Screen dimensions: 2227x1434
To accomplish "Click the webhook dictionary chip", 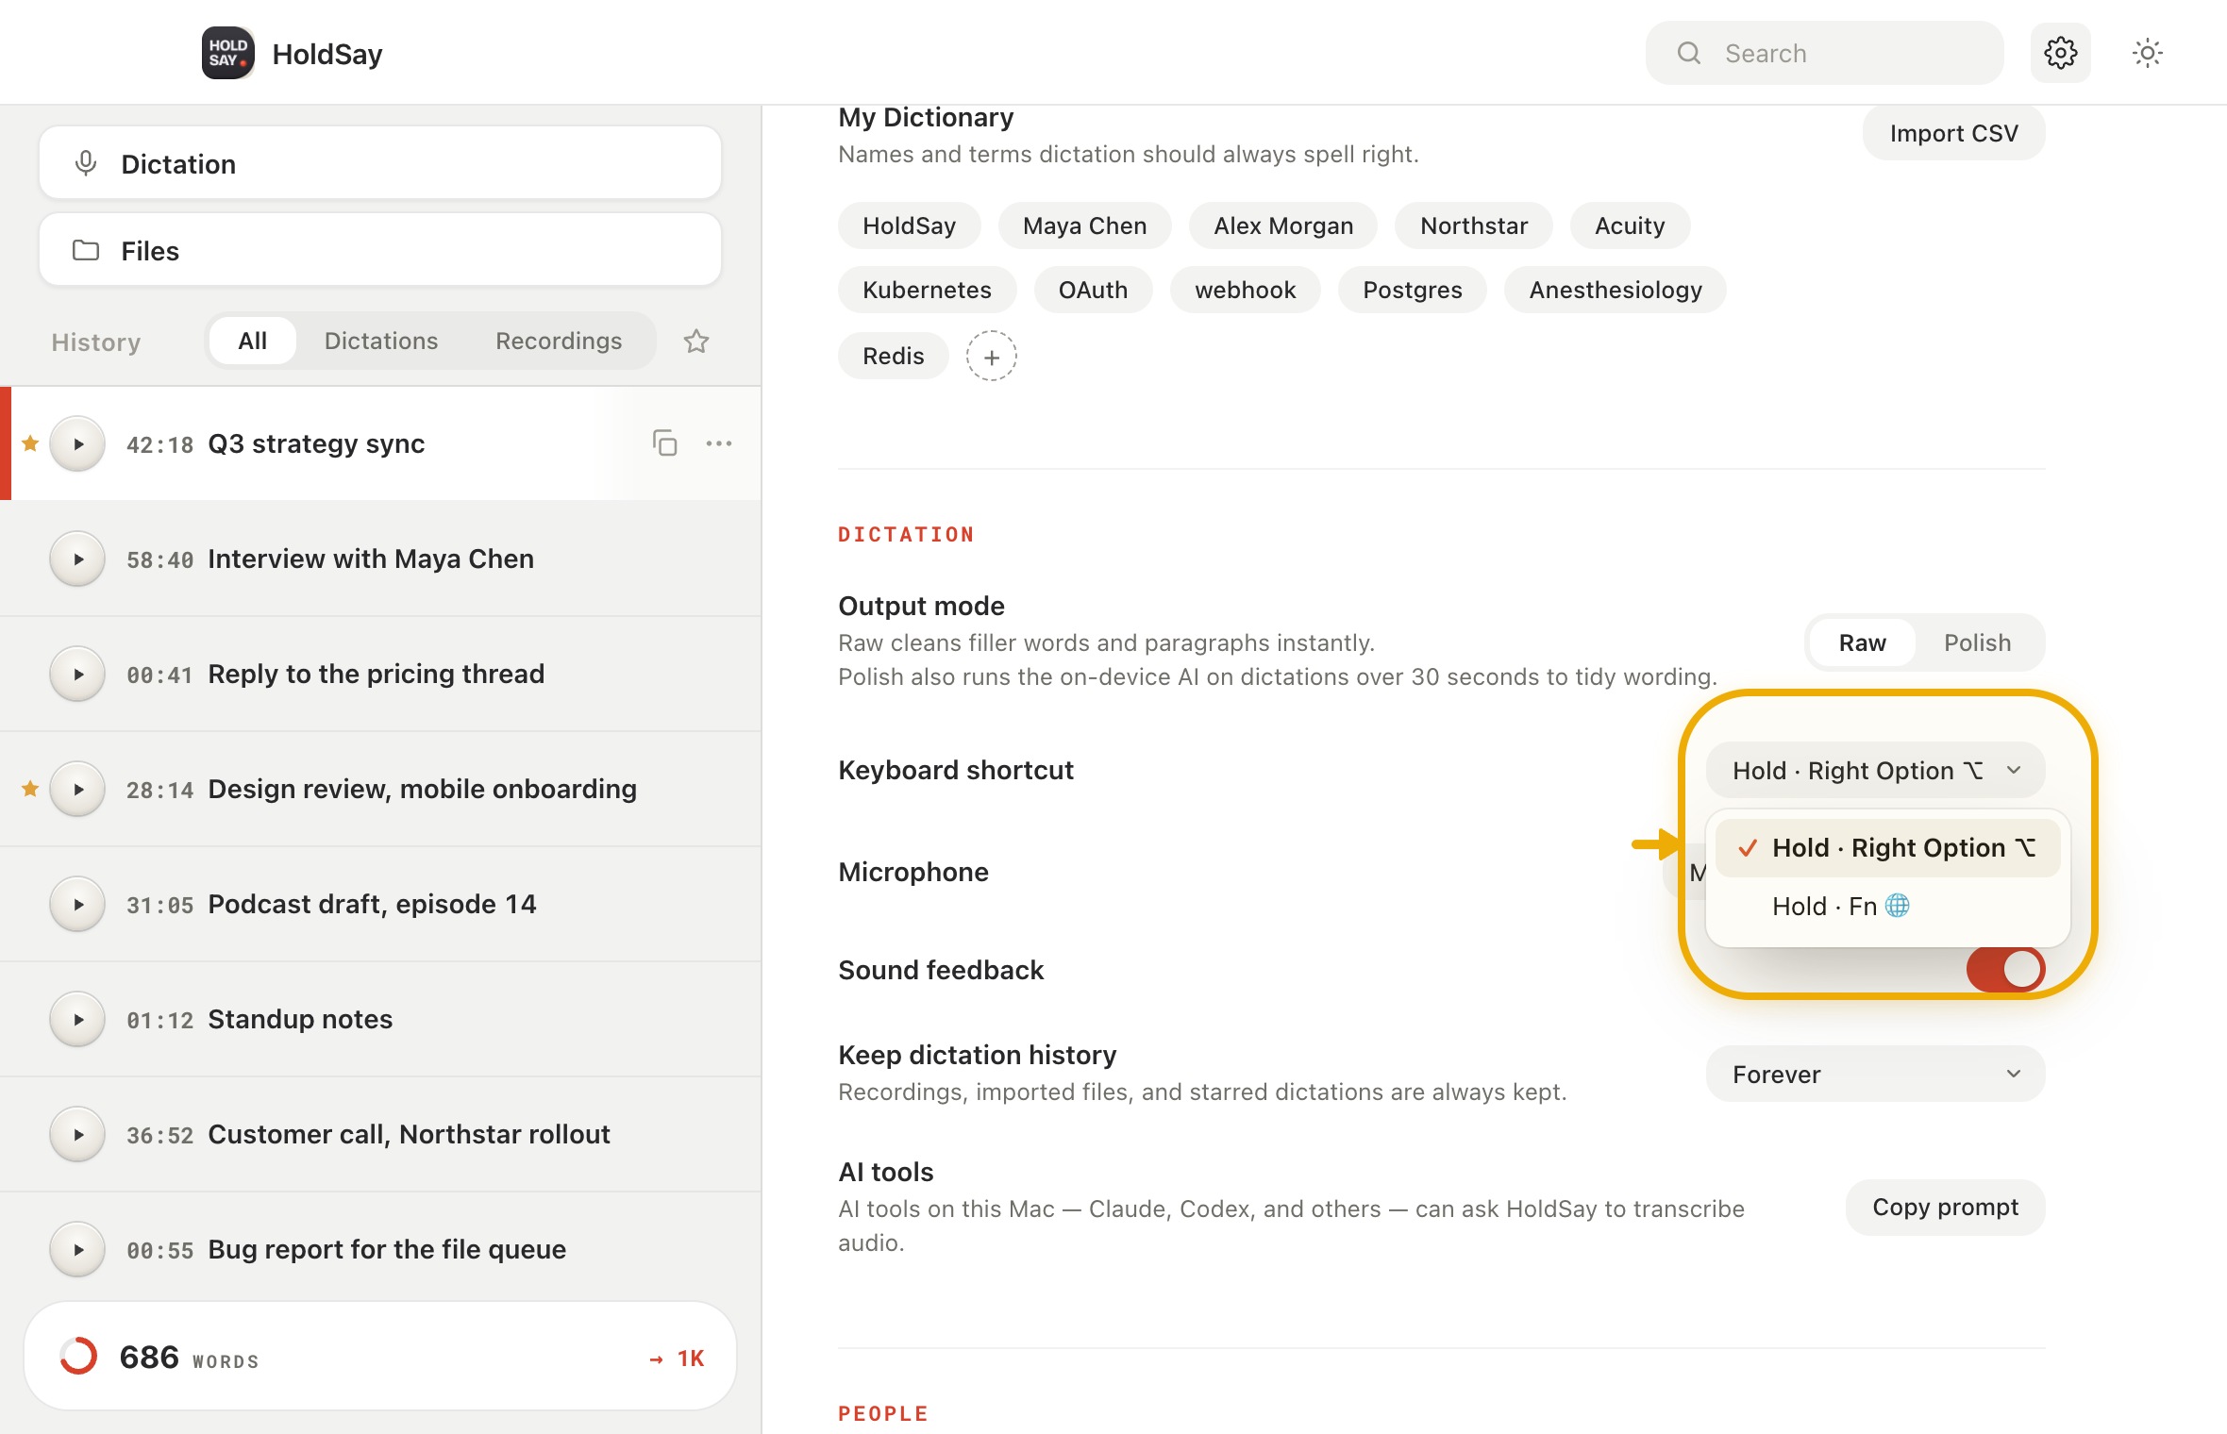I will point(1245,290).
